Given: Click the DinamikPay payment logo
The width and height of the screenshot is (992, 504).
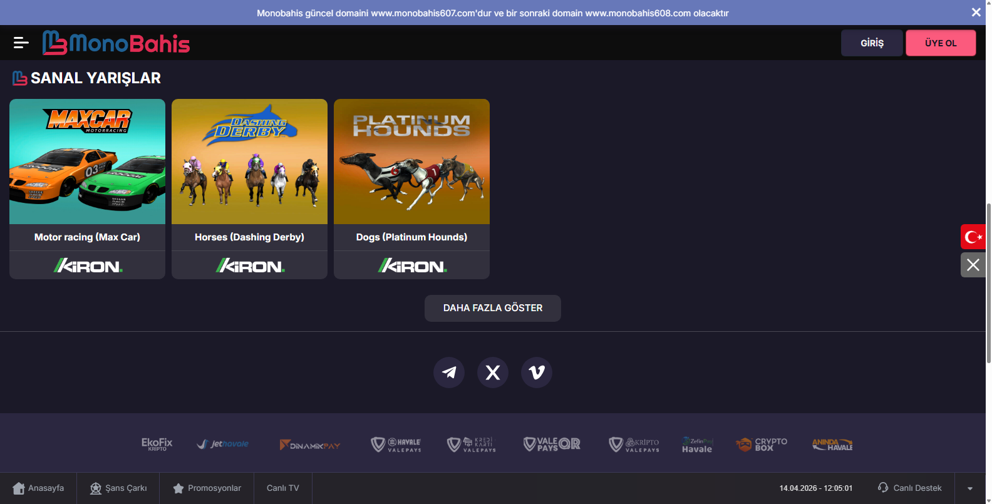Looking at the screenshot, I should 310,445.
